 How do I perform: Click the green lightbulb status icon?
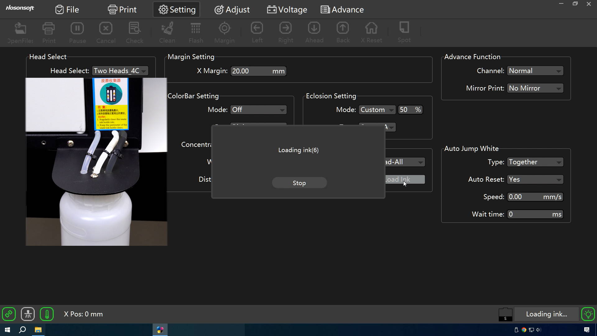coord(588,314)
